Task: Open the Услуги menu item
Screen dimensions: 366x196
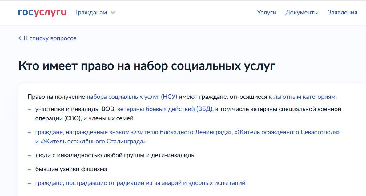Action: click(267, 12)
